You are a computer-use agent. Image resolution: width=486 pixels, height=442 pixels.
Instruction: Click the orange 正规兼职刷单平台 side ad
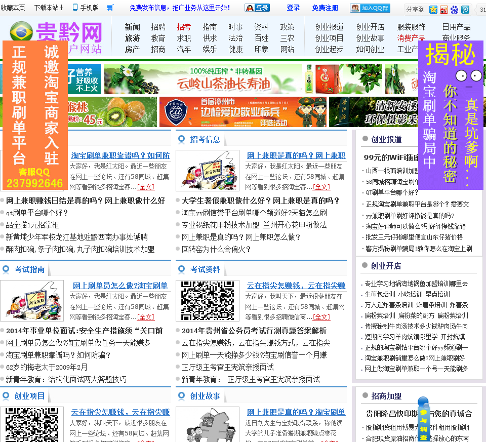[35, 115]
